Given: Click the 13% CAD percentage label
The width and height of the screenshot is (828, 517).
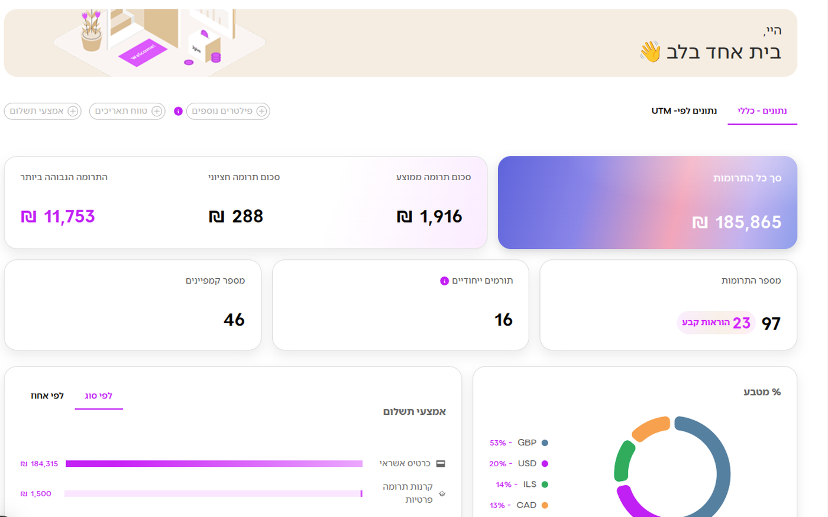Looking at the screenshot, I should tap(500, 505).
